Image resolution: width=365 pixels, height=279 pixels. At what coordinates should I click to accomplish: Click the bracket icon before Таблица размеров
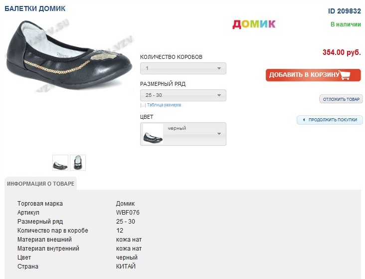(x=143, y=105)
